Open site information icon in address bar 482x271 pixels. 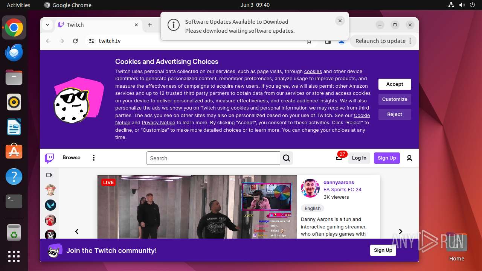(92, 41)
